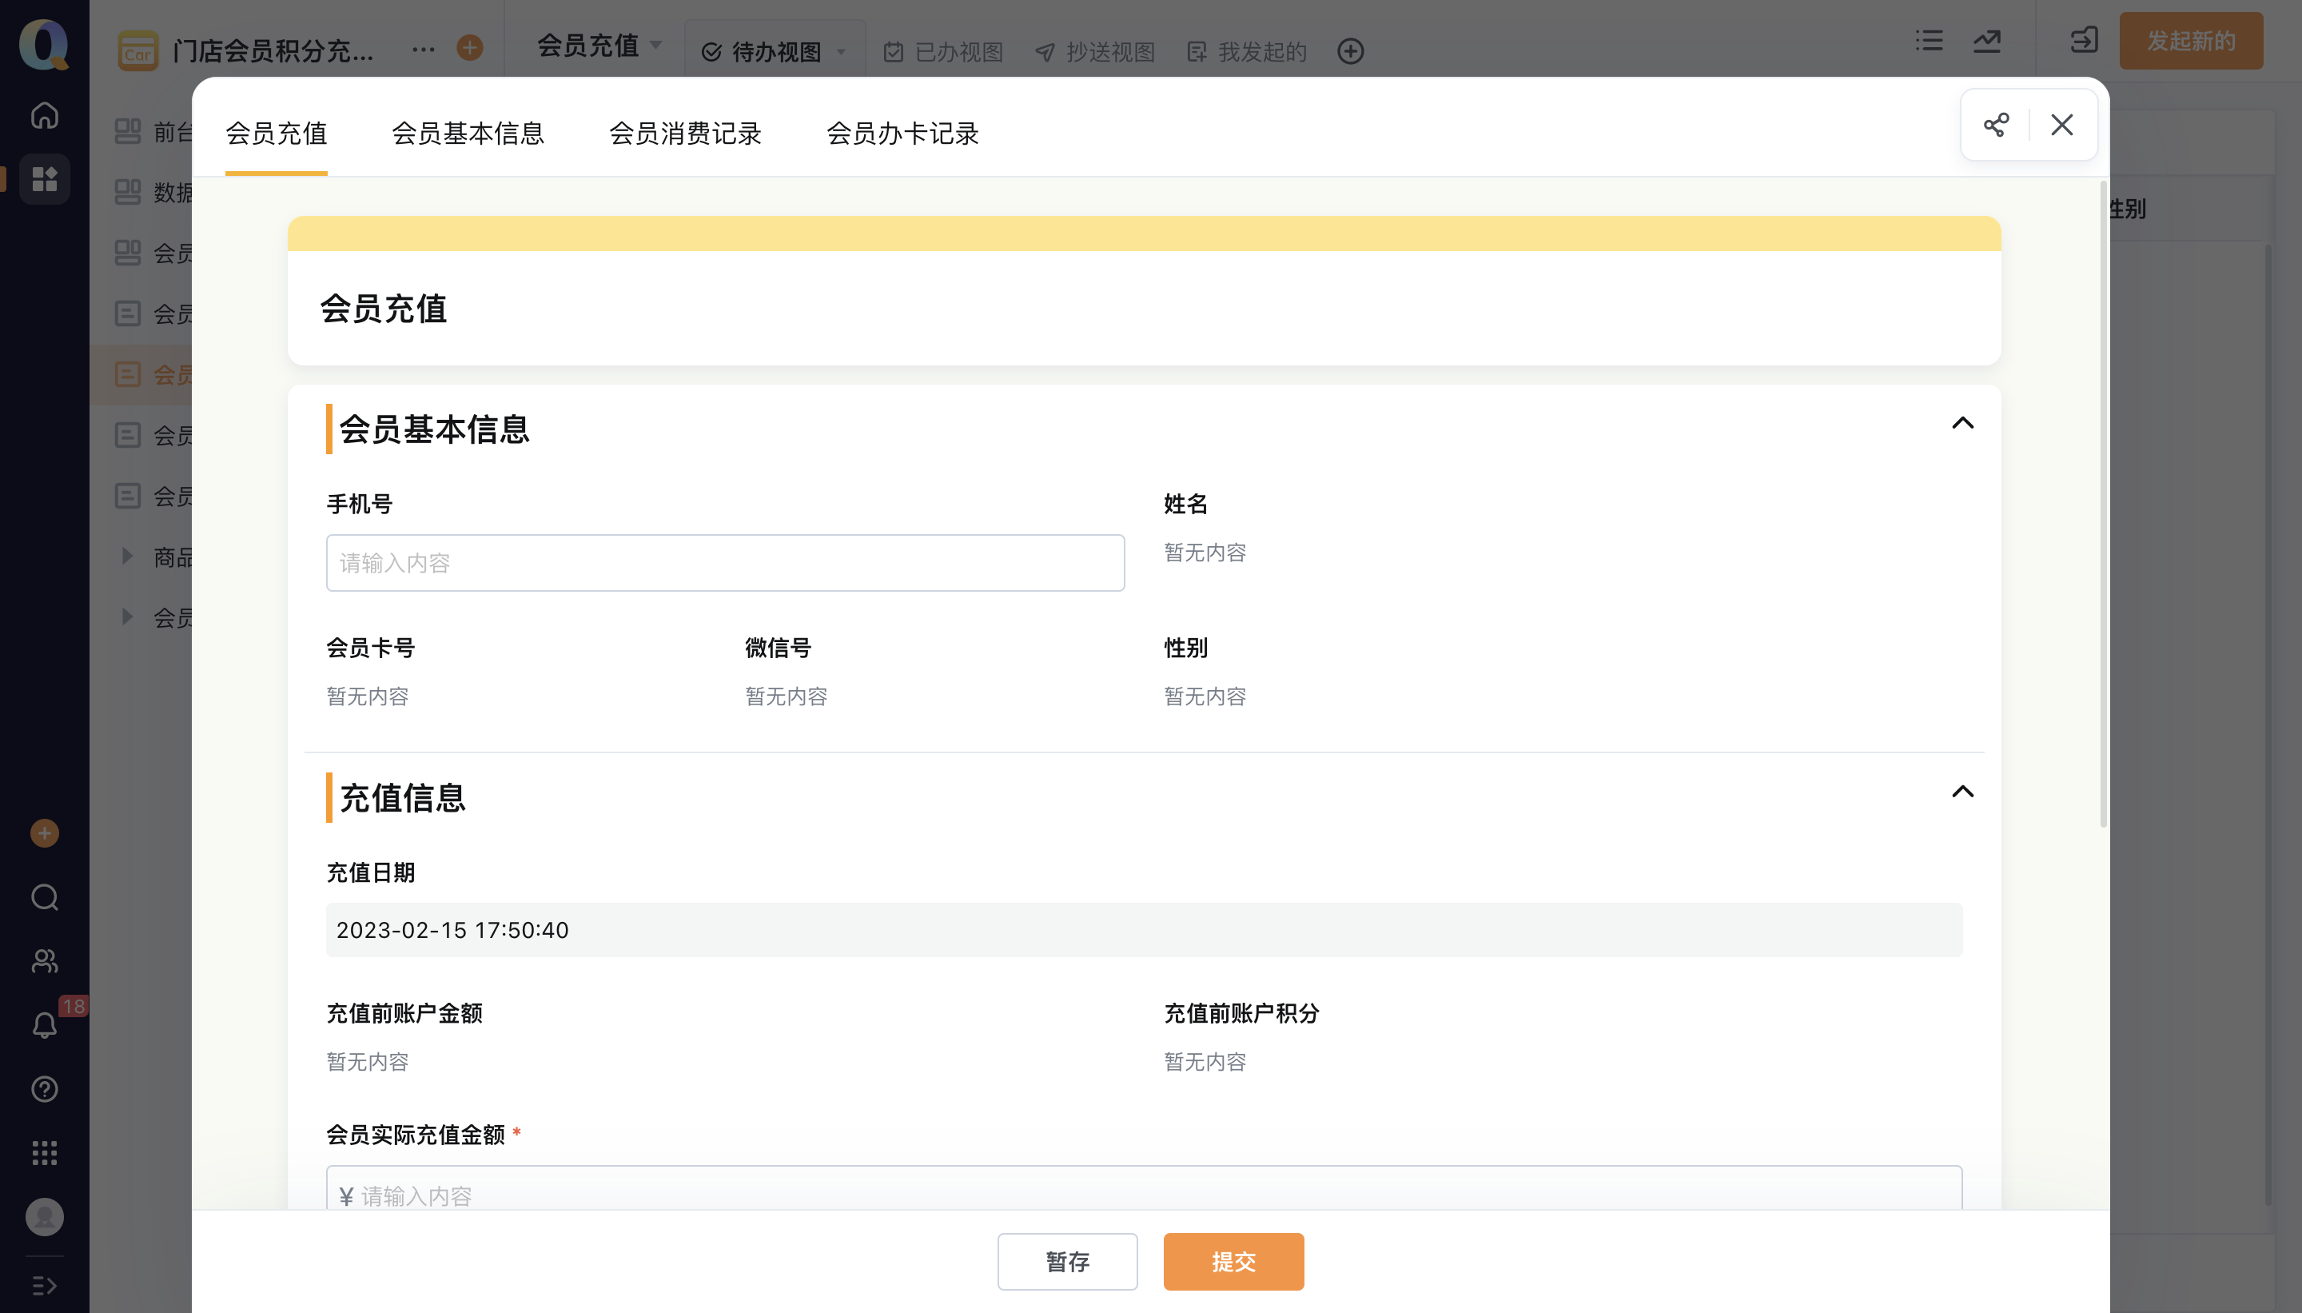Click the Q logo at top left
2302x1313 pixels.
point(44,44)
